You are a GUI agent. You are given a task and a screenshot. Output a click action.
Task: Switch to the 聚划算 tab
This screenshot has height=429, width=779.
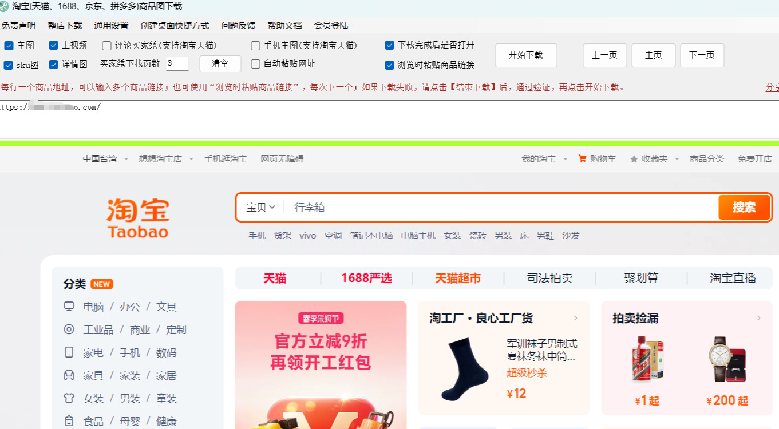click(641, 279)
